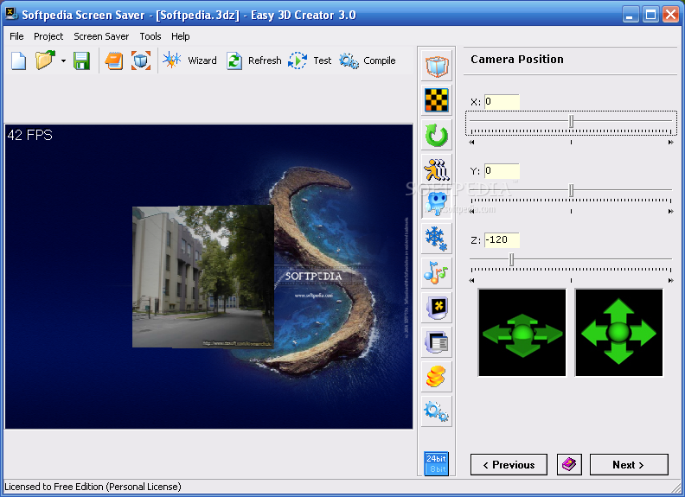Click the 42 FPS counter in preview
The image size is (685, 497).
(29, 136)
